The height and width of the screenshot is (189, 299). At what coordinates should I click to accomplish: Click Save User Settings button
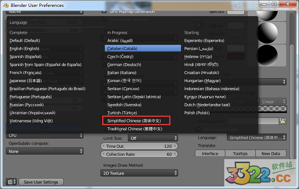tap(41, 182)
